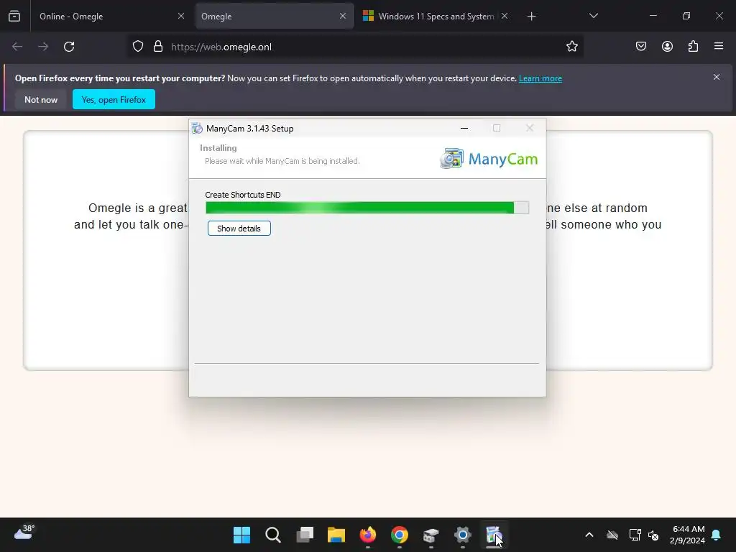Switch to Windows 11 Specs and System tab

point(436,16)
